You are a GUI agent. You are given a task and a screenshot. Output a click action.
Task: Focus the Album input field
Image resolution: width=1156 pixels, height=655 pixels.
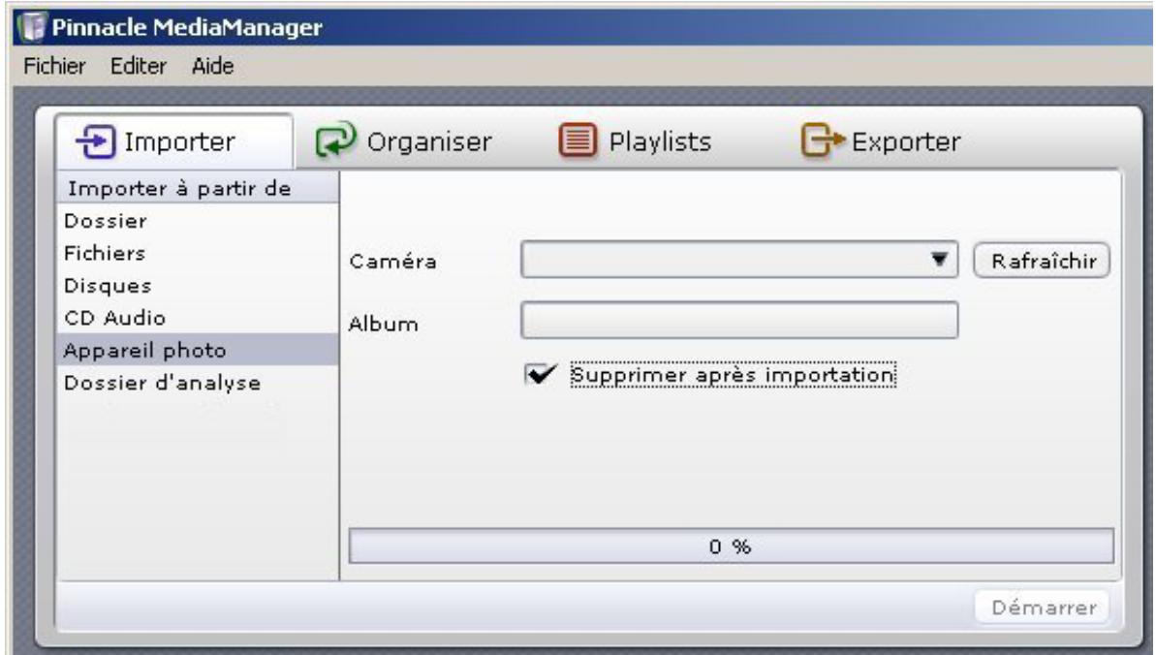click(x=738, y=320)
